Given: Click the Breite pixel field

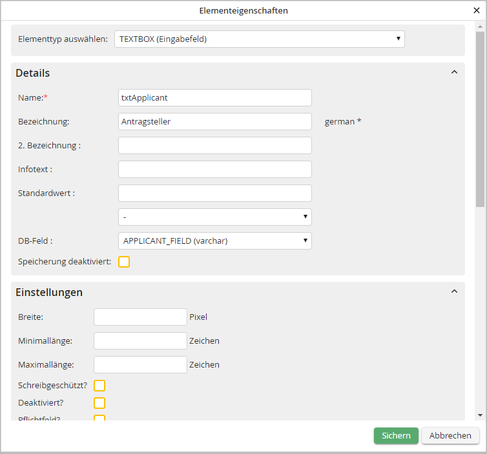Looking at the screenshot, I should pos(140,317).
